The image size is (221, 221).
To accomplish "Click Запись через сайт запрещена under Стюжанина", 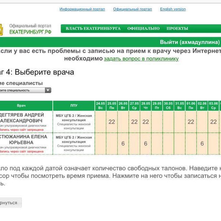I will click(x=21, y=151).
